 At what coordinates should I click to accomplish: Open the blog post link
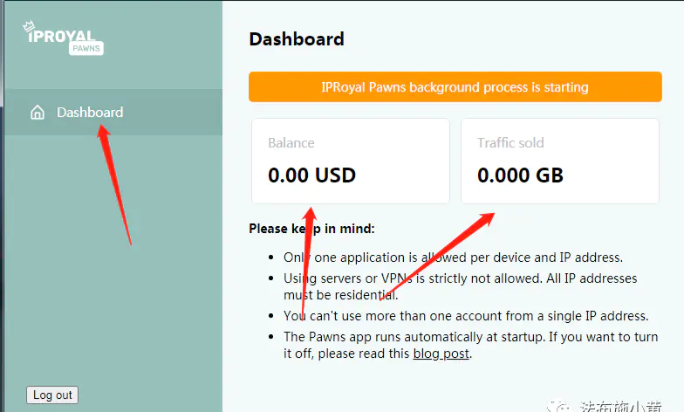click(441, 354)
